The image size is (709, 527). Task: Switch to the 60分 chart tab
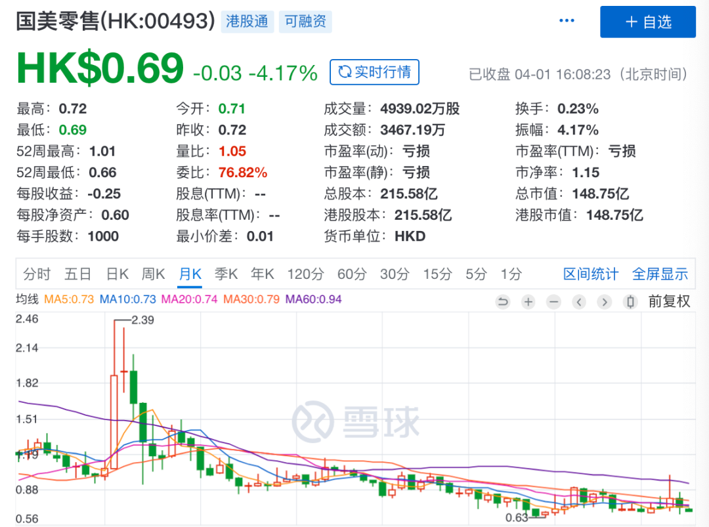(352, 274)
